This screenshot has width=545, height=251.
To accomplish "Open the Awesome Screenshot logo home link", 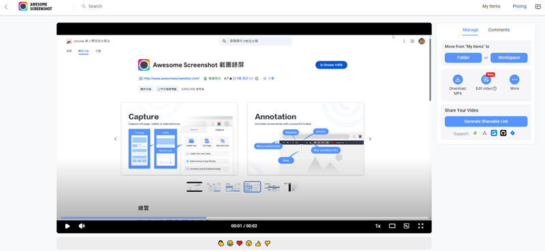I will [x=35, y=6].
